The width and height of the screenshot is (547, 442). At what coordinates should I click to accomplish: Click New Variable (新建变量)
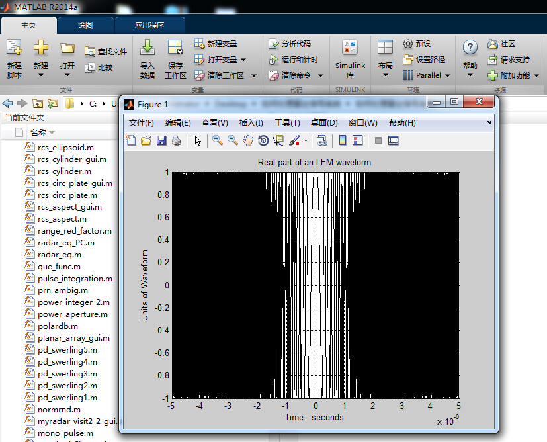216,44
